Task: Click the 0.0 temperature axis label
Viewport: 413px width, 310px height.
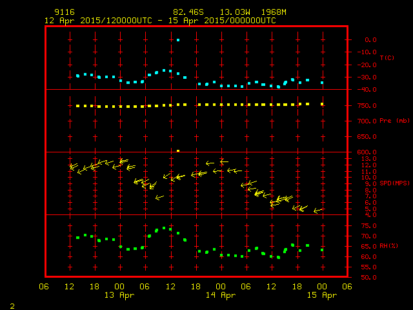Action: (370, 40)
